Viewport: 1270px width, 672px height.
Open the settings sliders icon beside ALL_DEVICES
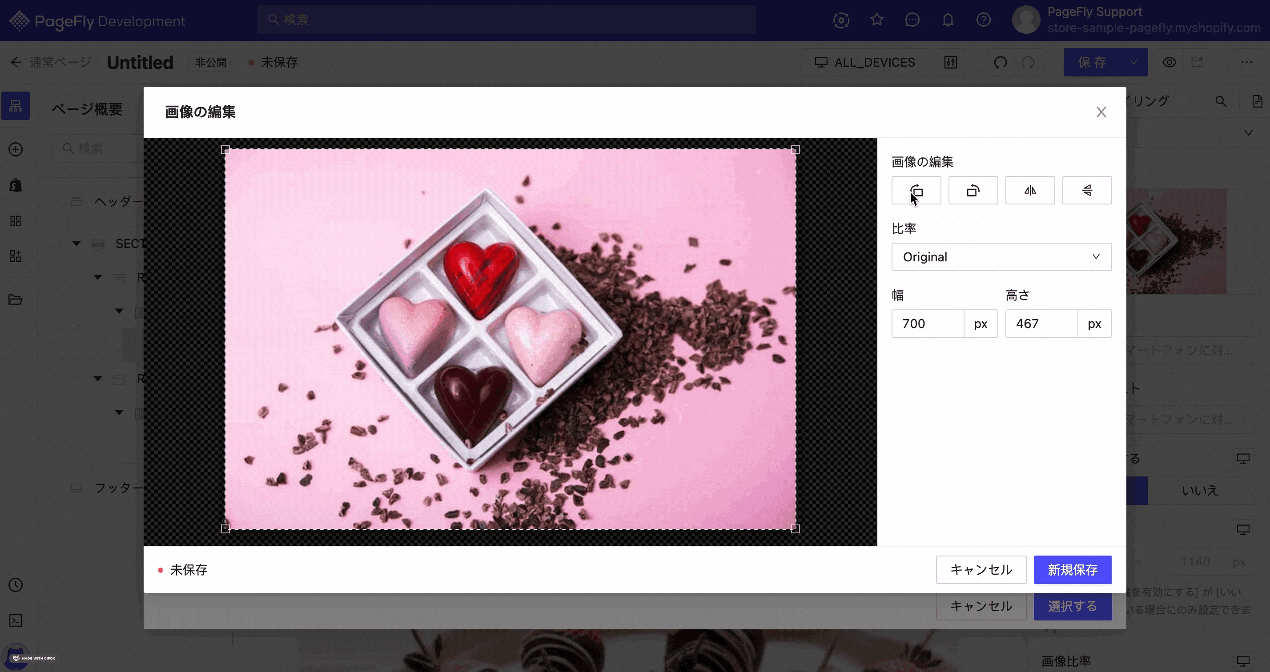coord(951,62)
